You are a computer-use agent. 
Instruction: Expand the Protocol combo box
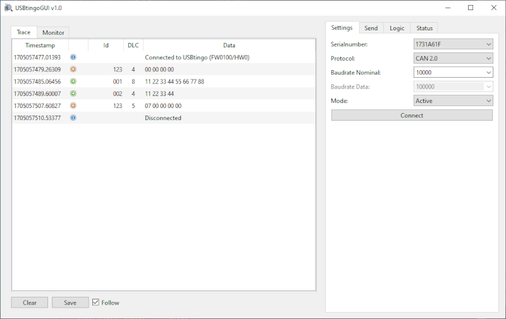click(x=453, y=58)
